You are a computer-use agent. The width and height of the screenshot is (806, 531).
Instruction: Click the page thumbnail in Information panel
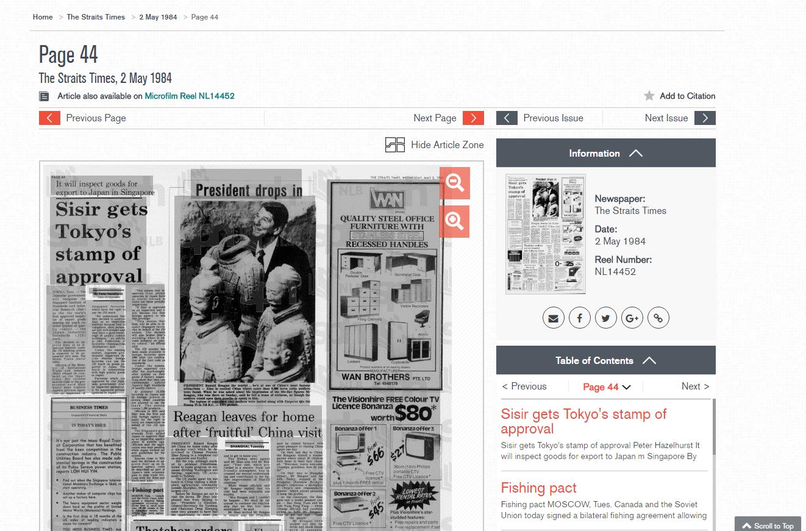point(546,234)
